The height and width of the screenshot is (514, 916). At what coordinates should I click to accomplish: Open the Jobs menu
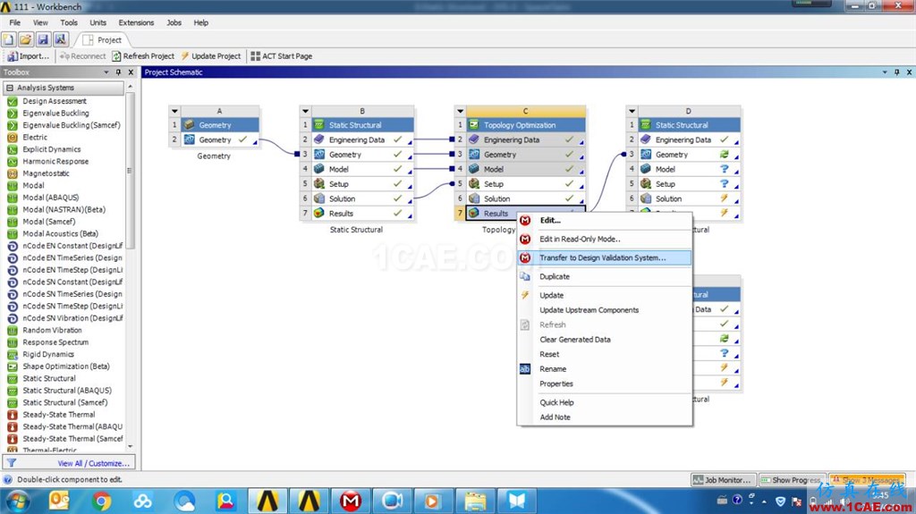click(x=174, y=22)
